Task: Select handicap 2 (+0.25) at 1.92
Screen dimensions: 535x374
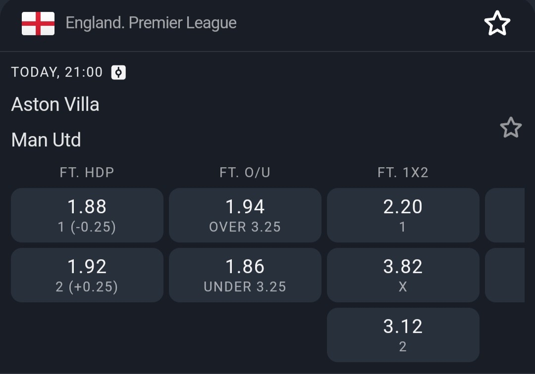Action: point(87,275)
